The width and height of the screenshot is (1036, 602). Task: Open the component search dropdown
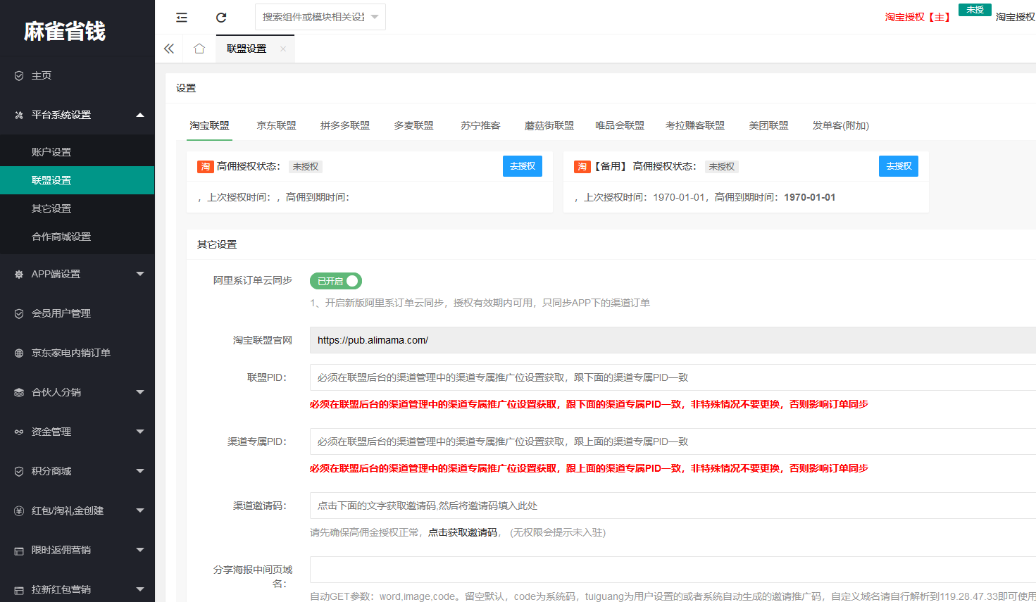(320, 17)
